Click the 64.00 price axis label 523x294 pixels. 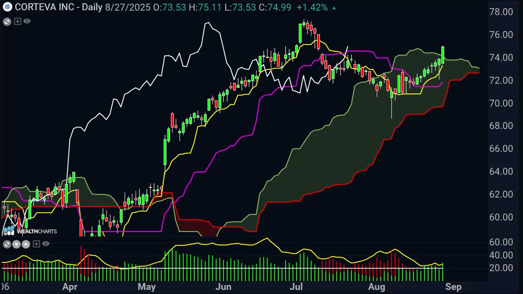(501, 171)
